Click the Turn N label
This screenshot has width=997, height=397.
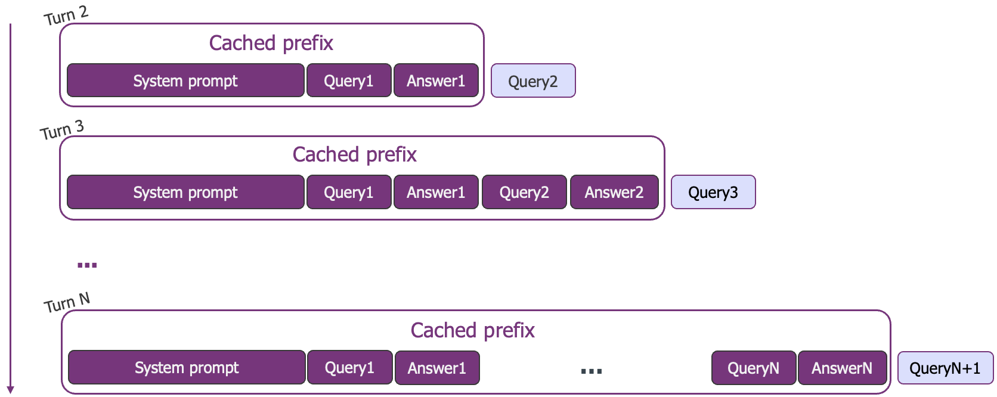67,303
